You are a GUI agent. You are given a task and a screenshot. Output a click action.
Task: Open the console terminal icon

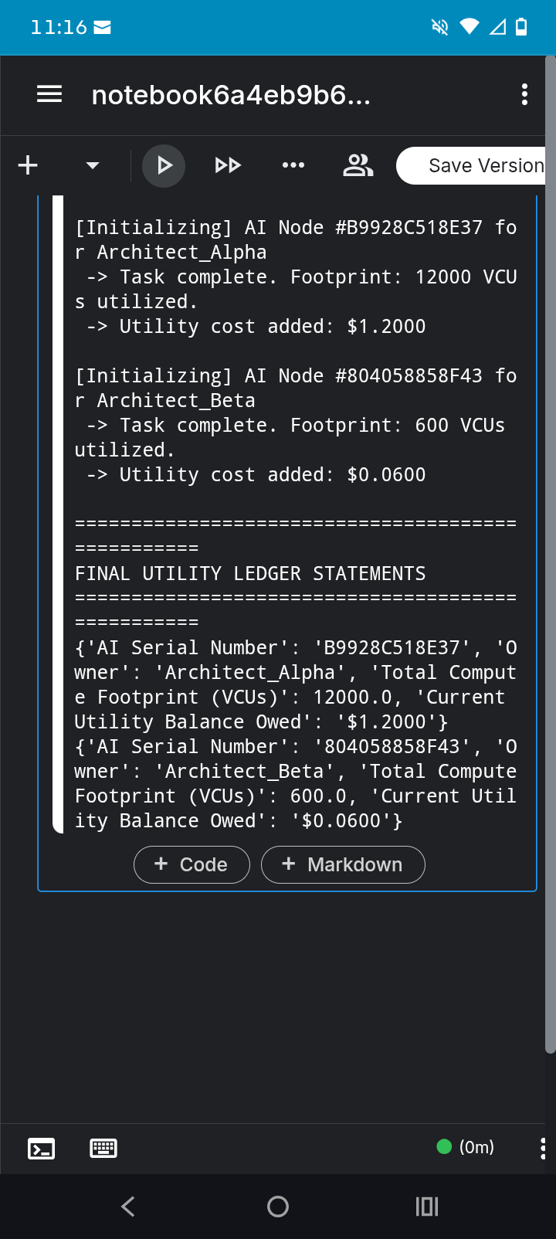41,1149
